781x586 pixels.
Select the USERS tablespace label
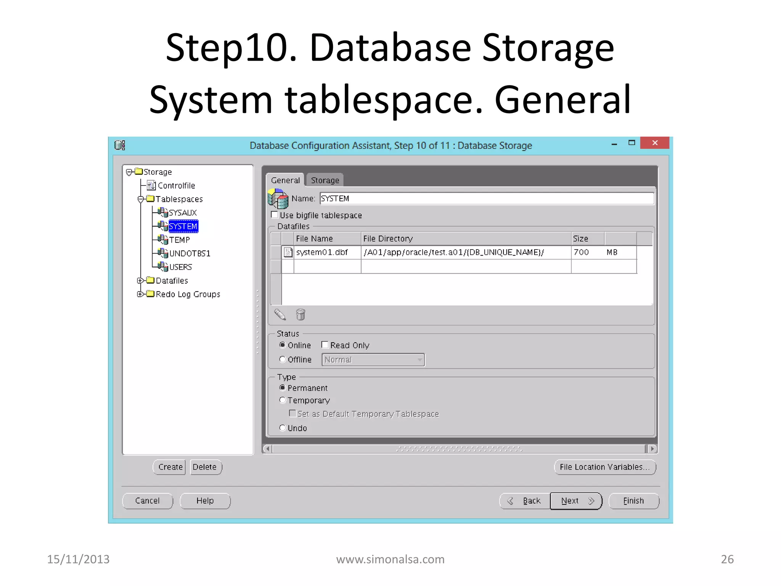tap(181, 267)
